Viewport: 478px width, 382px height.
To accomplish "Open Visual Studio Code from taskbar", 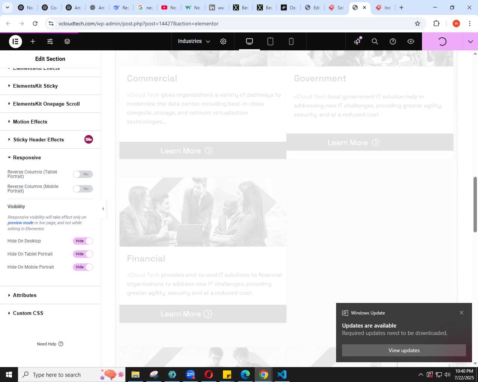I will click(282, 375).
